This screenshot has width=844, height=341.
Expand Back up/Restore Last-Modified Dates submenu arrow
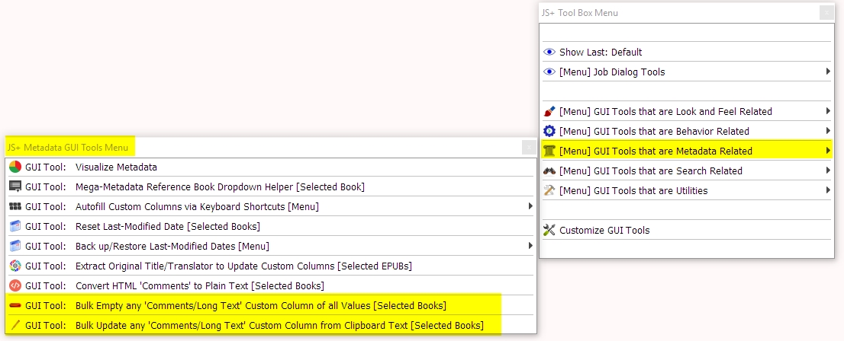coord(530,246)
